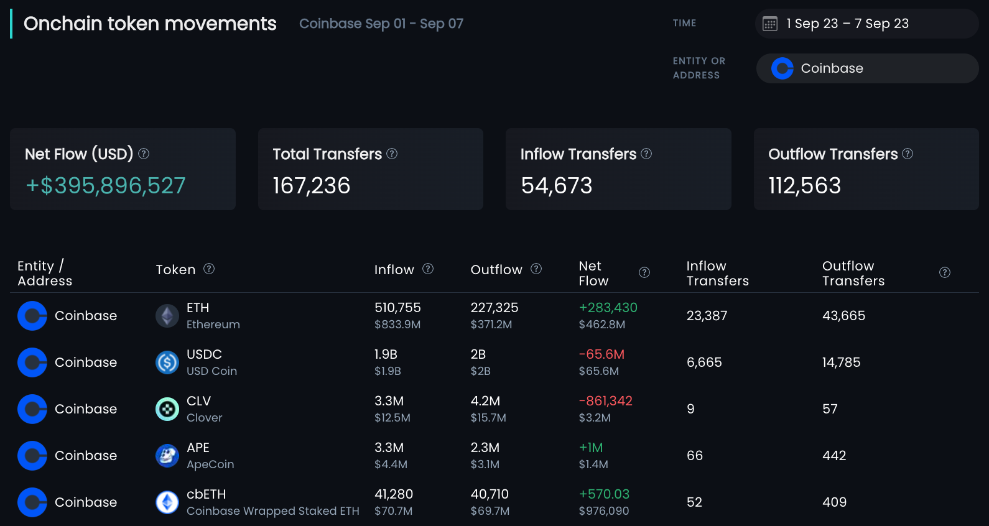
Task: Open Coinbase entity link in APE row
Action: click(x=86, y=456)
